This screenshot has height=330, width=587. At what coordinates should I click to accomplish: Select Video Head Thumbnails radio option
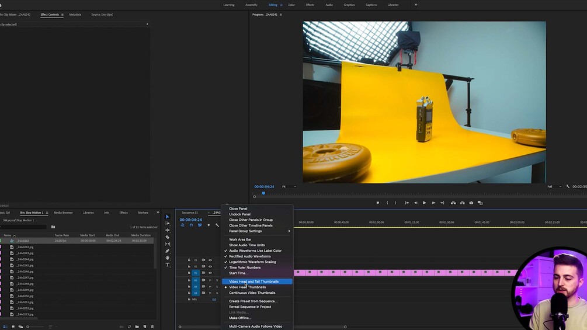coord(247,287)
